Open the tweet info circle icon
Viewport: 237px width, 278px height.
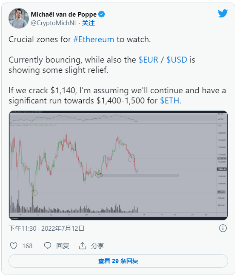point(223,228)
